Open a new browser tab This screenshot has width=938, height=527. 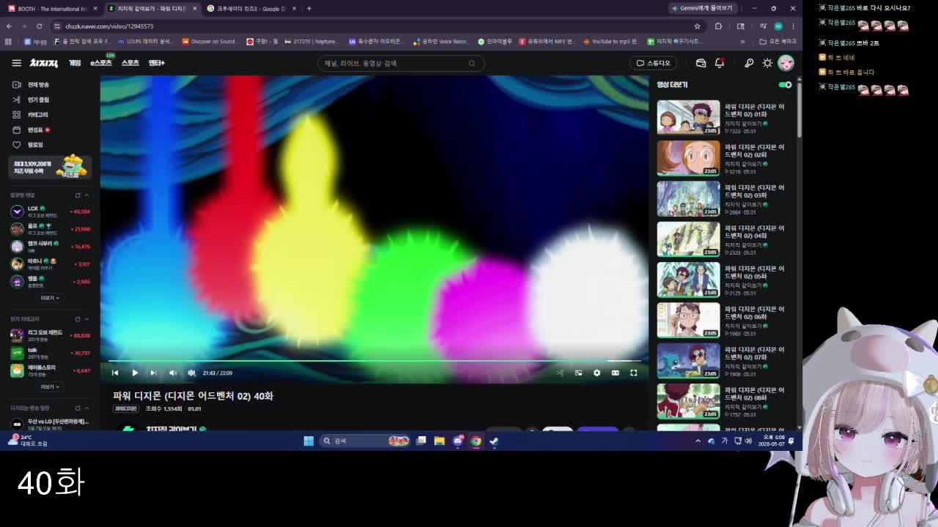click(309, 9)
